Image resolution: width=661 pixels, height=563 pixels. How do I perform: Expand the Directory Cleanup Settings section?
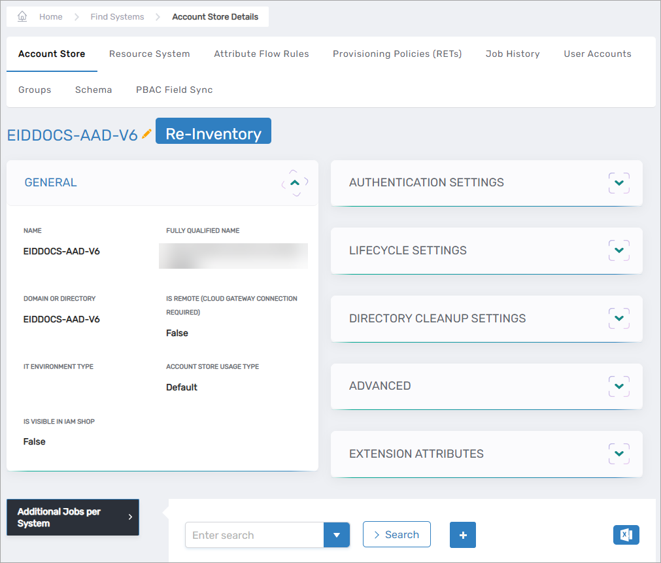(619, 318)
